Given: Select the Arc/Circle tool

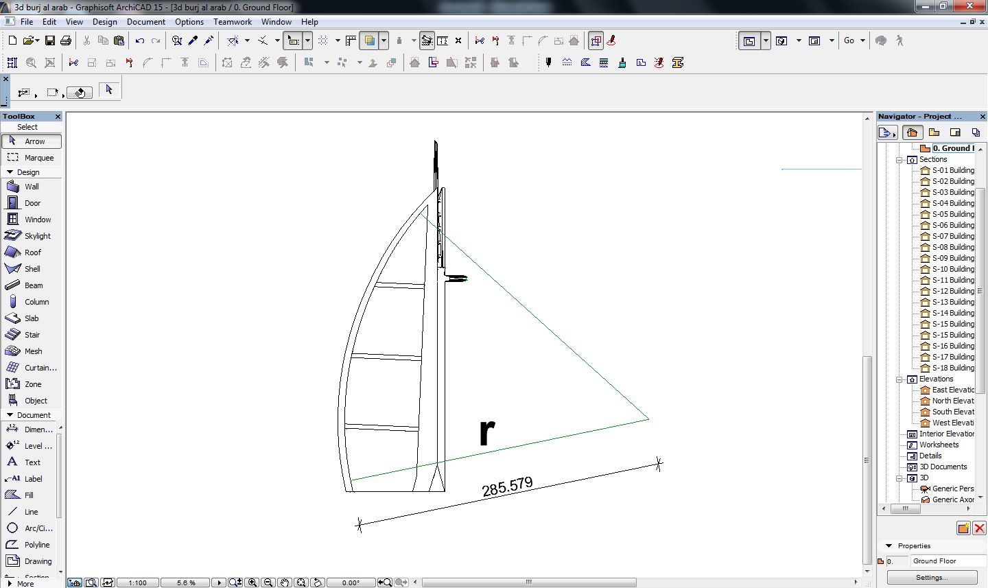Looking at the screenshot, I should click(x=29, y=528).
